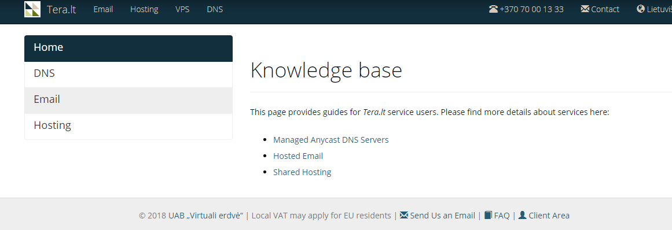
Task: Open the Managed Anycast DNS Servers link
Action: click(x=331, y=140)
